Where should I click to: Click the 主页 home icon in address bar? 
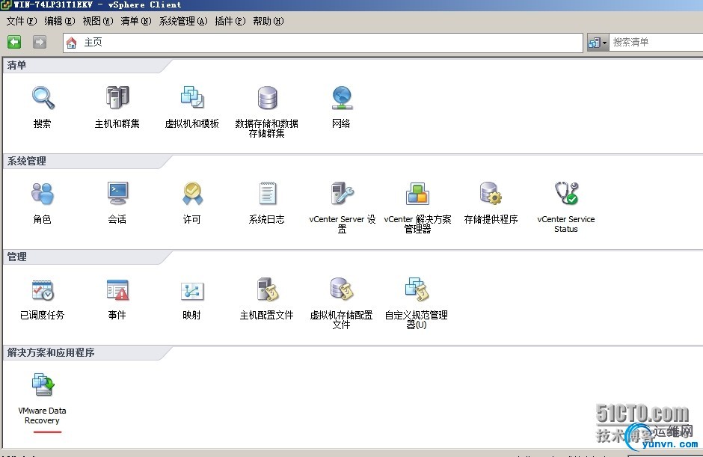point(71,43)
